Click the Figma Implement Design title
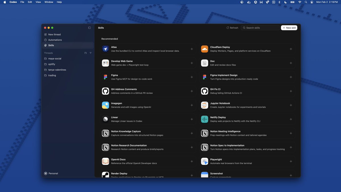 click(x=224, y=75)
